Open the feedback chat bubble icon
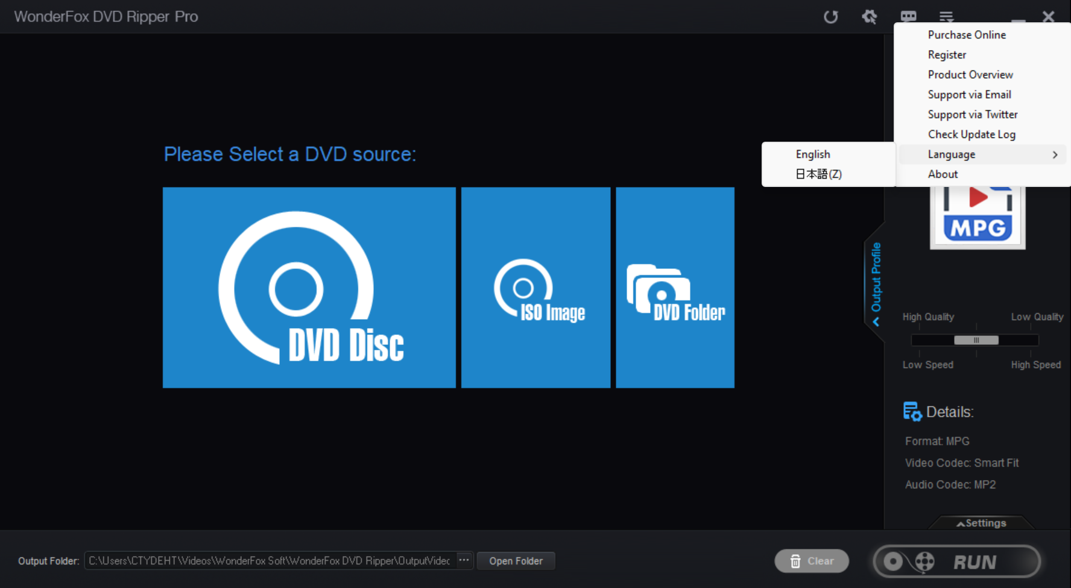Screen dimensions: 1071x588 click(908, 16)
